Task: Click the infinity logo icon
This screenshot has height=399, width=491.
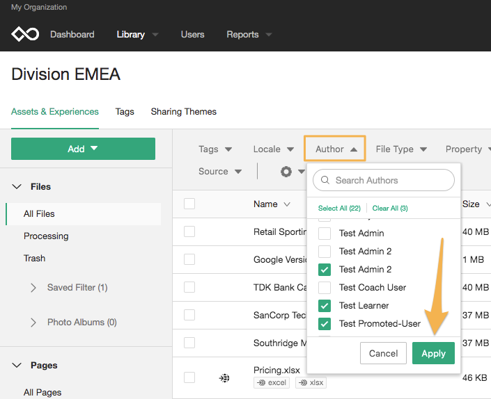Action: point(25,34)
